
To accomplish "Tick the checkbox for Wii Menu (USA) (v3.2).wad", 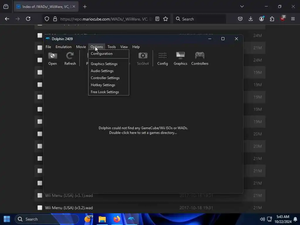I will coord(40,208).
